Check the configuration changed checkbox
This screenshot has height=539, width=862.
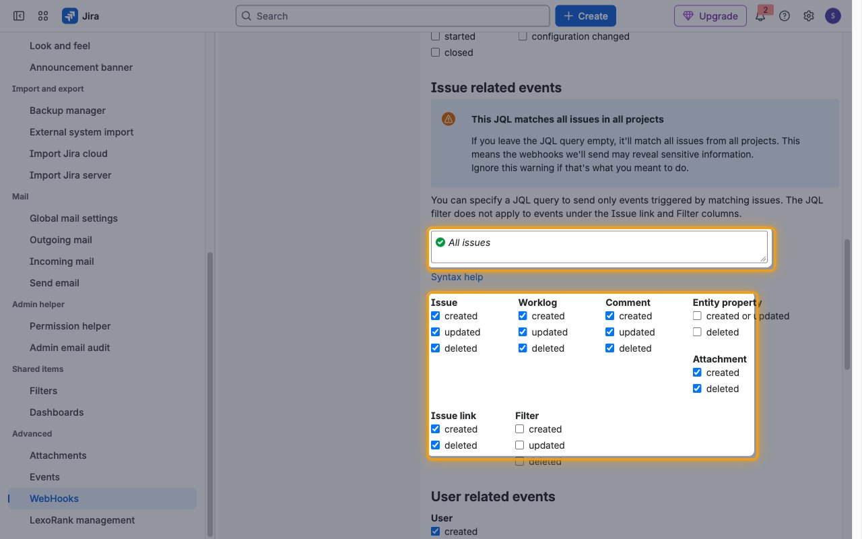[523, 36]
